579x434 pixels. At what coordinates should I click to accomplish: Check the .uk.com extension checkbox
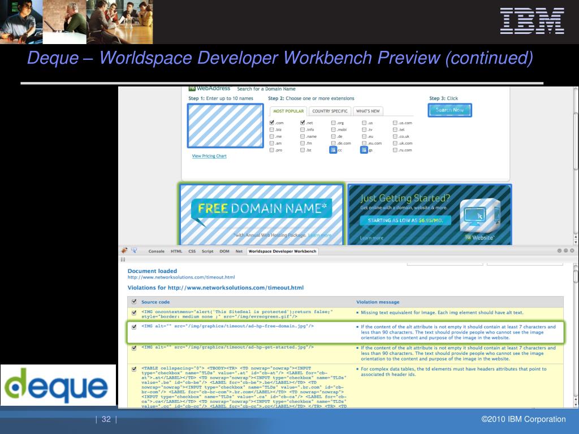[395, 143]
